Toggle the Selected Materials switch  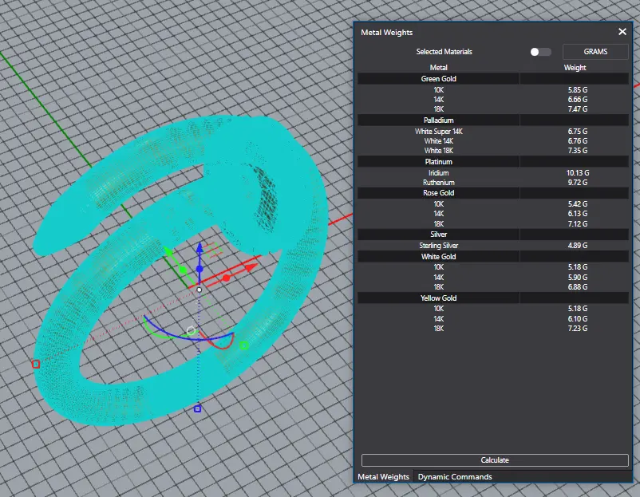[540, 52]
